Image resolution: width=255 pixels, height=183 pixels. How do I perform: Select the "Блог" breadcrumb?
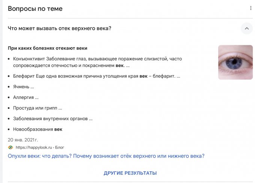pos(60,147)
